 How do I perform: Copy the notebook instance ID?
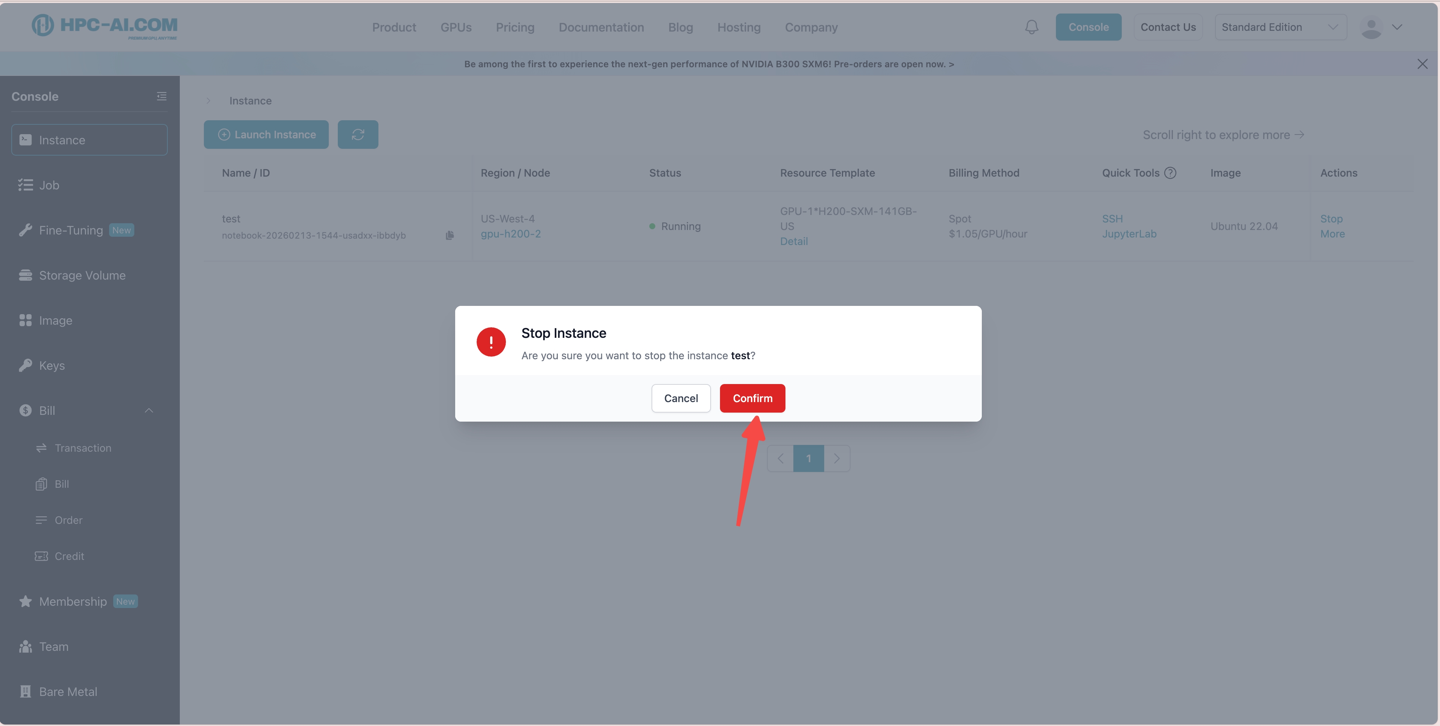(x=450, y=235)
